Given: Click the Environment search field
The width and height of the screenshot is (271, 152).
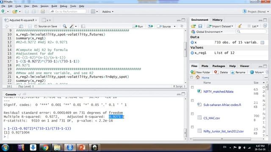Looking at the screenshot, I should [x=251, y=32].
